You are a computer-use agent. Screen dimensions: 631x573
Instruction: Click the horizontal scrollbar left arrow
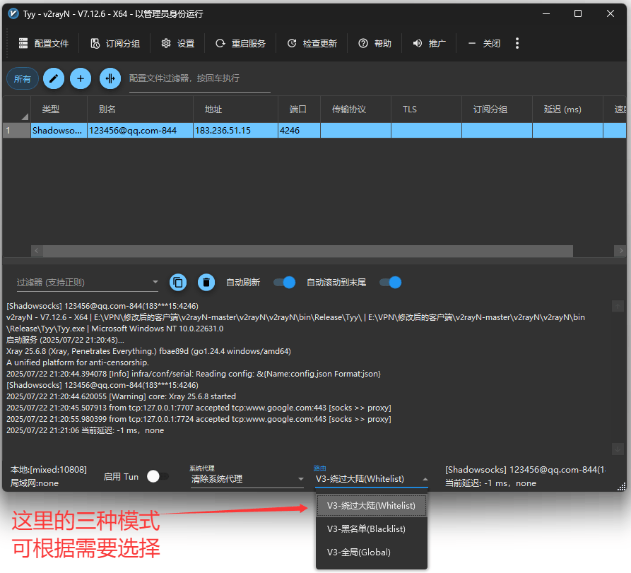pyautogui.click(x=37, y=251)
